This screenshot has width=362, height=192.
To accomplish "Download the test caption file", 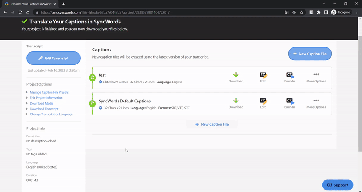I will click(x=236, y=78).
